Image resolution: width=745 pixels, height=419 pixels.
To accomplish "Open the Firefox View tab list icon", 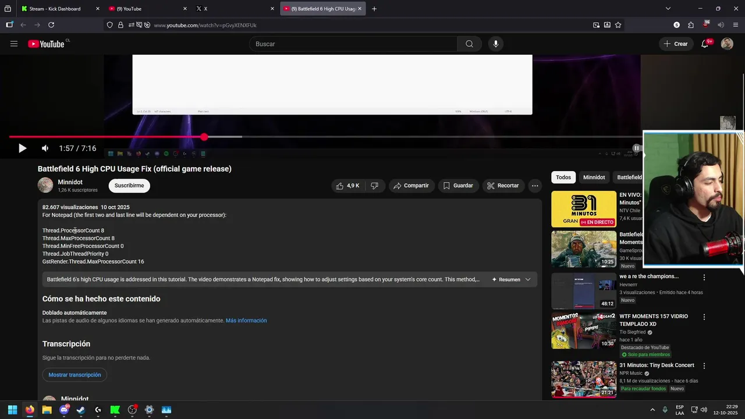I will [x=8, y=9].
